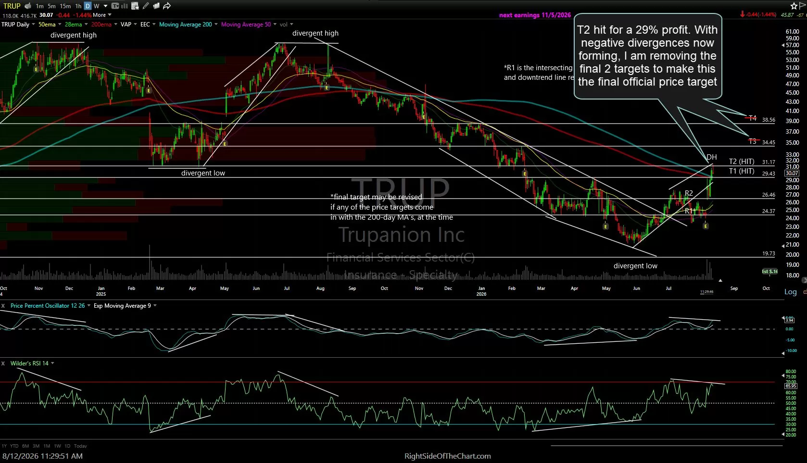Viewport: 807px width, 463px height.
Task: Click the share arrow icon
Action: [167, 6]
